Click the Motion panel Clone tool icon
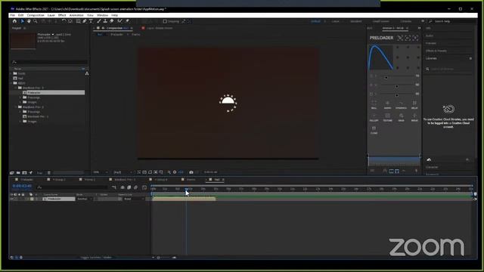Viewport: 484px width, 272px height. [x=374, y=130]
